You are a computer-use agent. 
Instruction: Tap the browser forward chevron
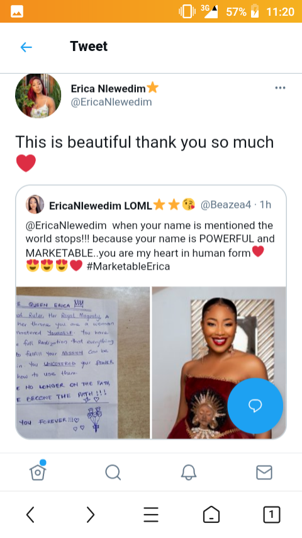90,515
